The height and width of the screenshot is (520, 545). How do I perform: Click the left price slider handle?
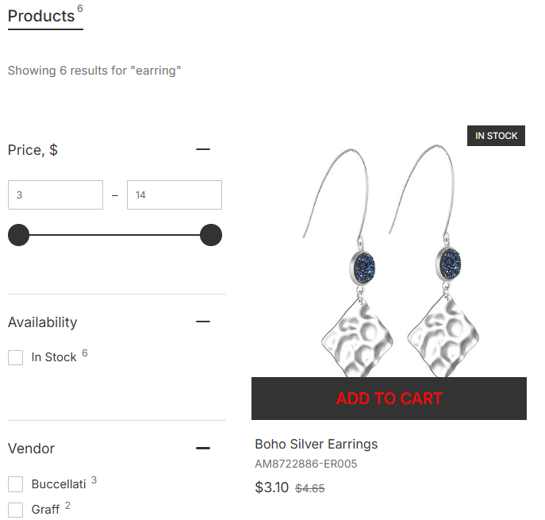18,235
